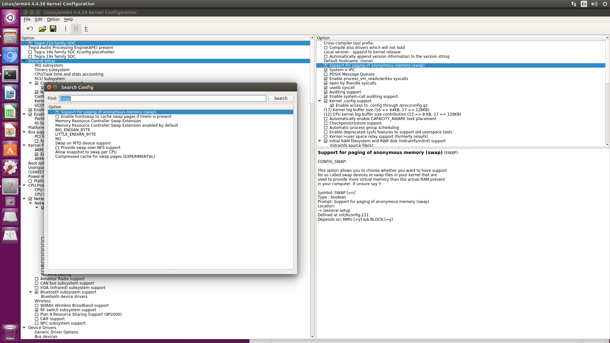Open the Option menu
This screenshot has height=343, width=610.
(x=53, y=19)
